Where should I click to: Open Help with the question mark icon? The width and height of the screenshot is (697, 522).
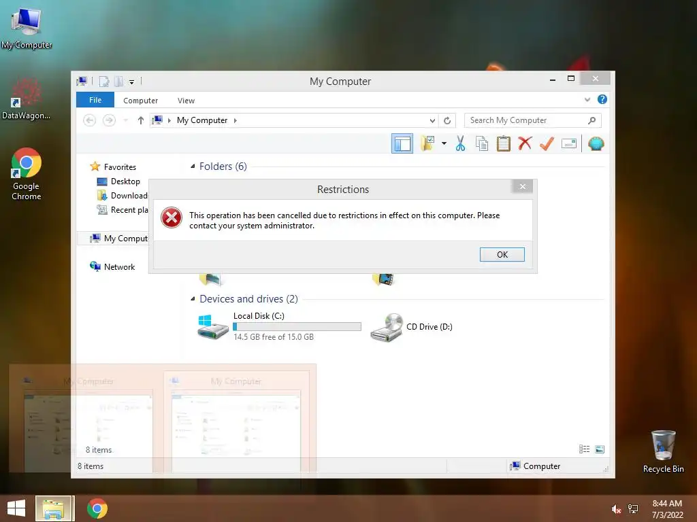[x=602, y=99]
